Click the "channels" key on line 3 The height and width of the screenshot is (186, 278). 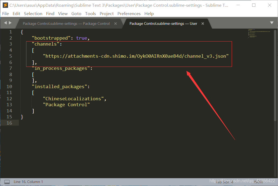[x=46, y=44]
